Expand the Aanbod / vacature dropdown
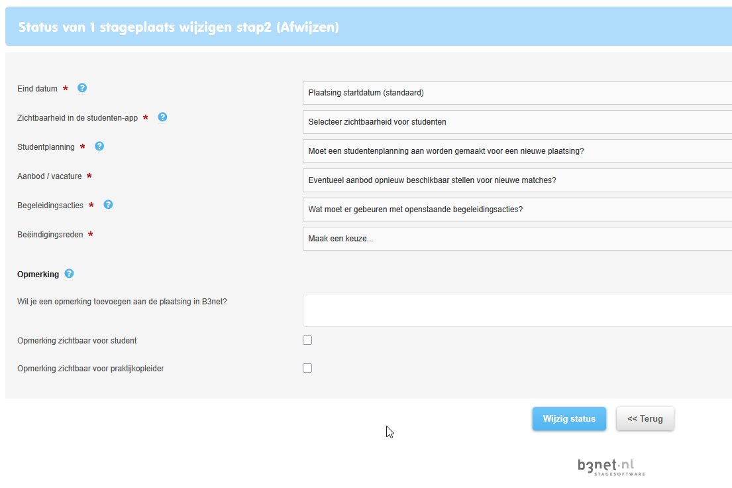The height and width of the screenshot is (488, 732). pos(517,180)
